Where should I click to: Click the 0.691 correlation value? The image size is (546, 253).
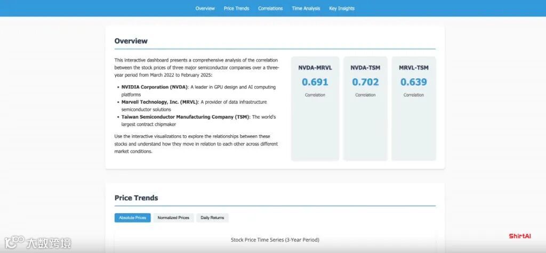315,82
